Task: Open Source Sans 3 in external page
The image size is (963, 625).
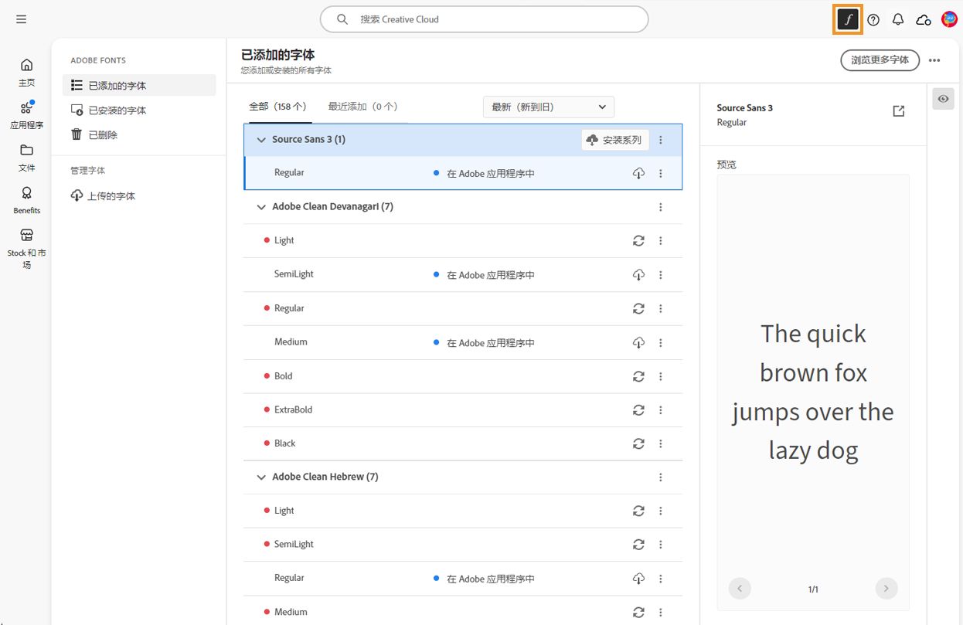Action: coord(899,111)
